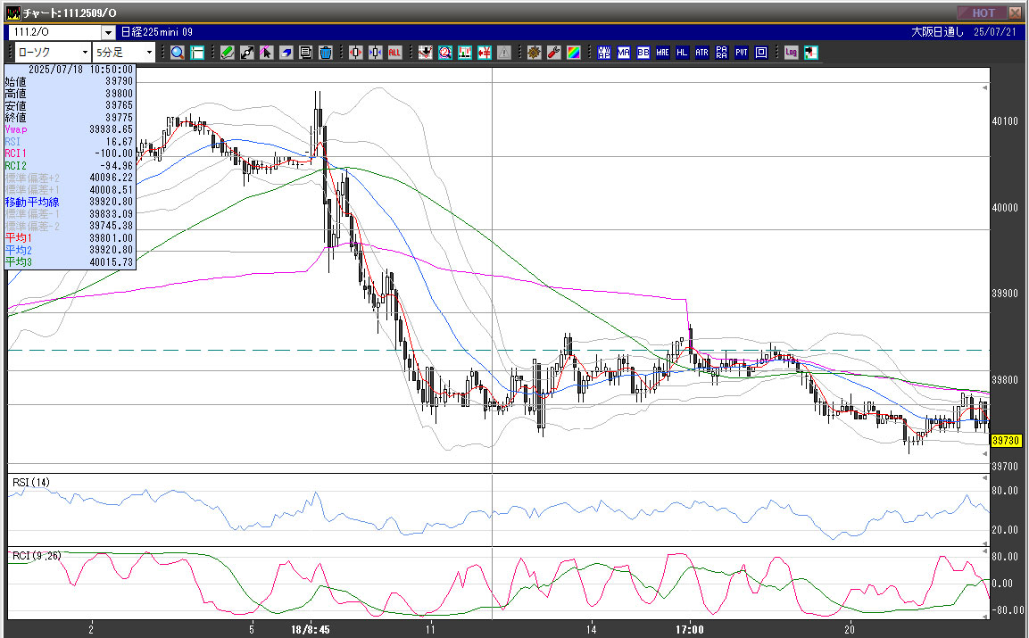Screen dimensions: 1029x638
Task: Click the RCI1 row in data box
Action: [x=70, y=153]
